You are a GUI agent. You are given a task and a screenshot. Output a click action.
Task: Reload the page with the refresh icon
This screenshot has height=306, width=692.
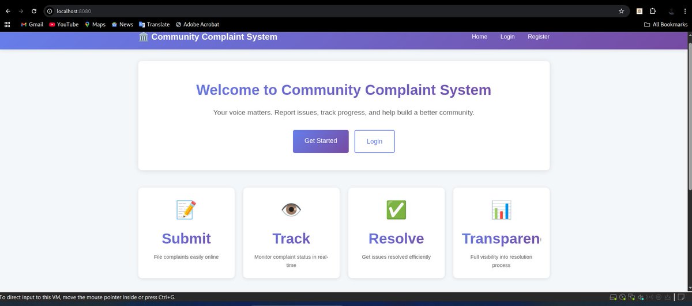tap(34, 11)
